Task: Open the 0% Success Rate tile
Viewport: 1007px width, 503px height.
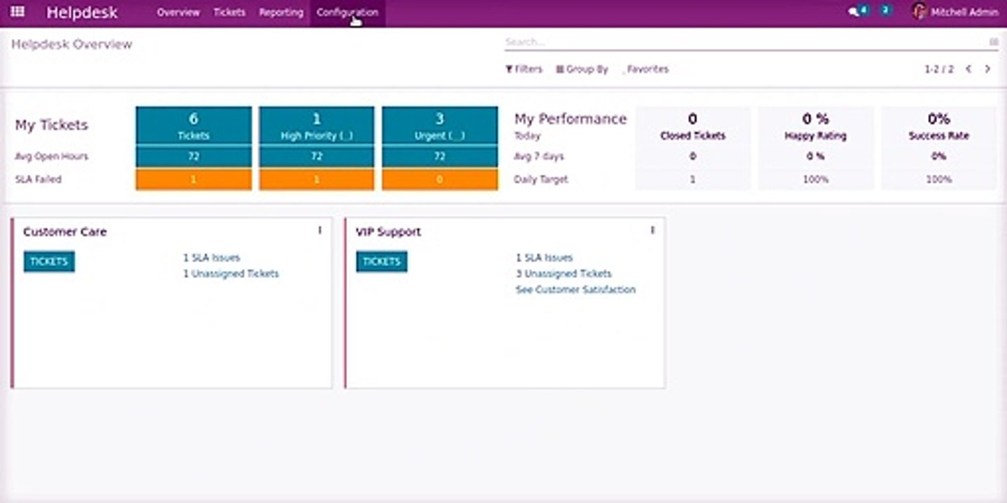Action: [x=938, y=126]
